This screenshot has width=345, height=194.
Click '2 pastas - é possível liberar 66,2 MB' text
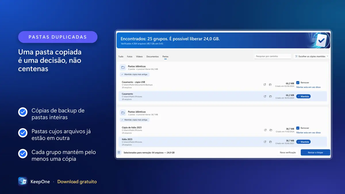click(x=143, y=69)
